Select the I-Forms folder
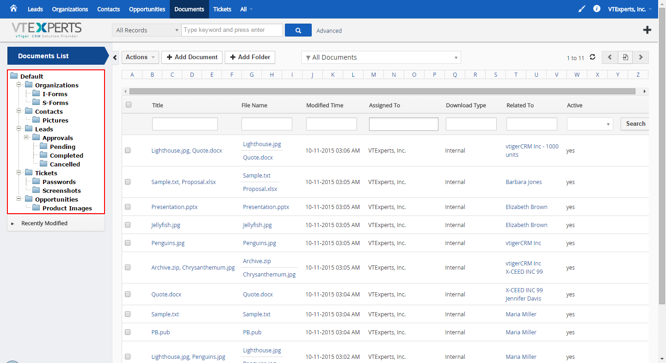The height and width of the screenshot is (363, 666). (55, 94)
